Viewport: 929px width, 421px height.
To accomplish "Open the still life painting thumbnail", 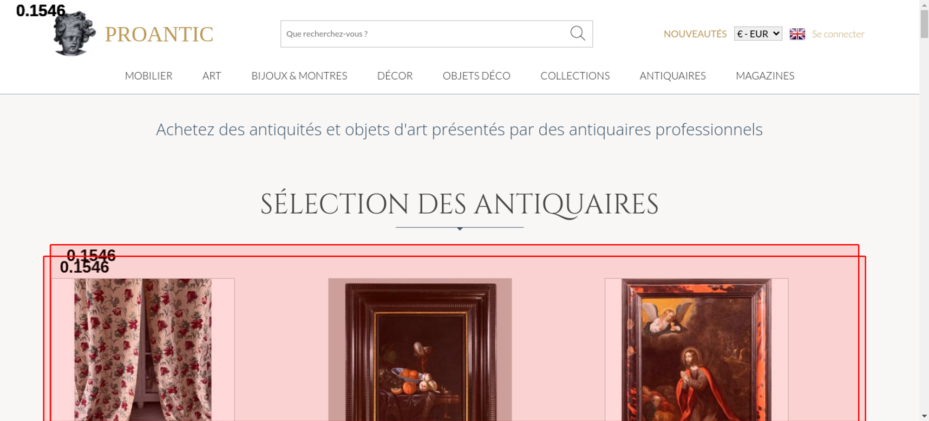I will click(420, 350).
